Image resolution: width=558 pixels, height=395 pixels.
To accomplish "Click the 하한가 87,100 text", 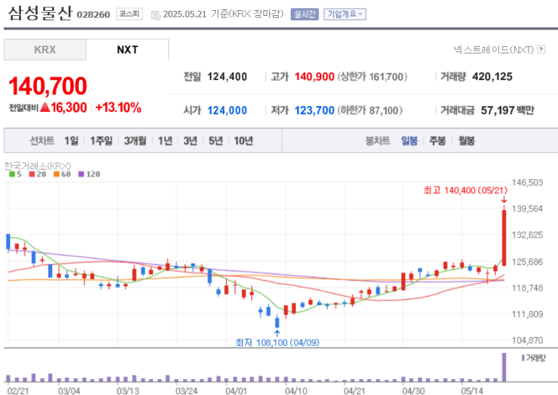I will pos(370,110).
